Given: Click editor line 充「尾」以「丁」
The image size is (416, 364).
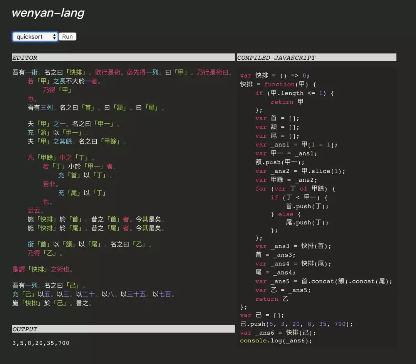Looking at the screenshot, I should coord(82,193).
